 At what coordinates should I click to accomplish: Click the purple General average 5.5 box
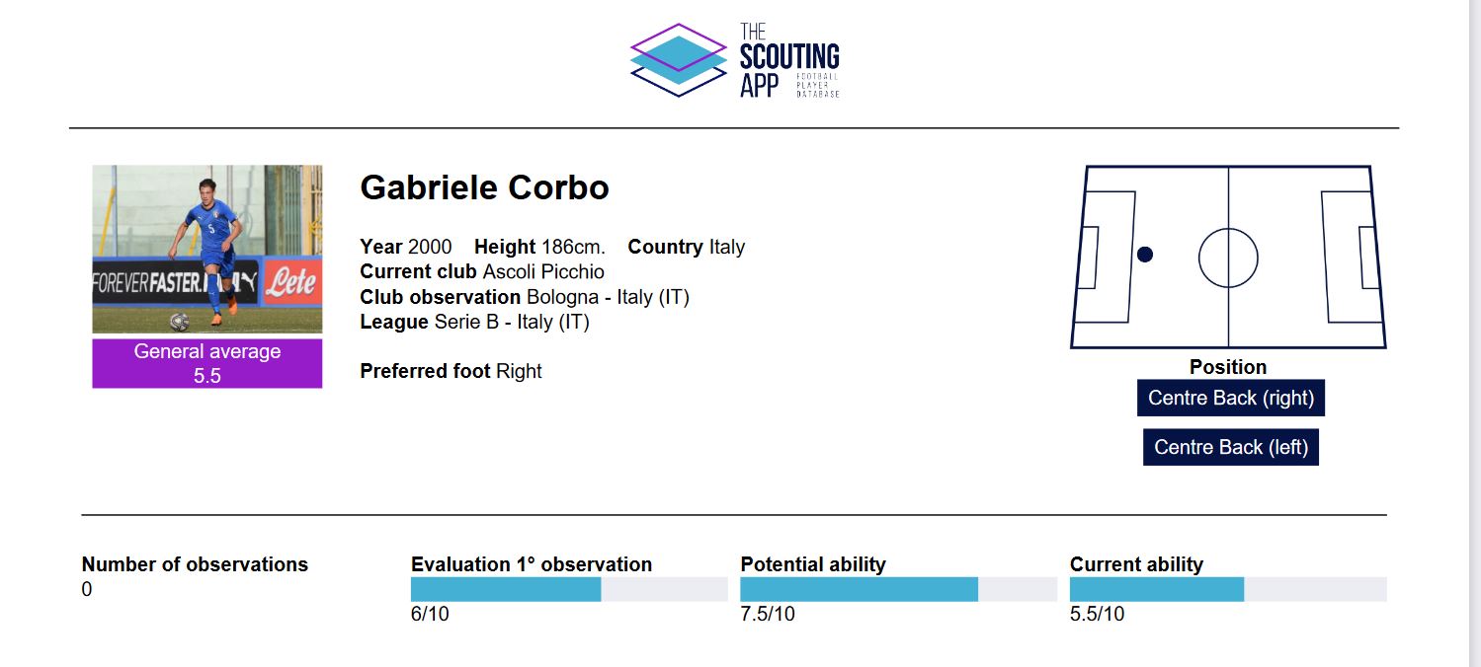207,363
